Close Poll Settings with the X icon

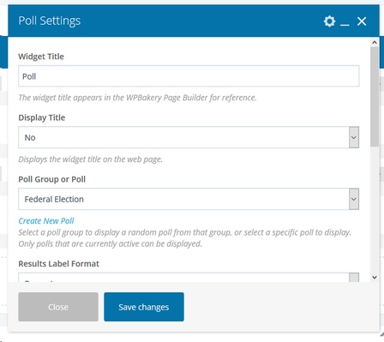coord(362,21)
